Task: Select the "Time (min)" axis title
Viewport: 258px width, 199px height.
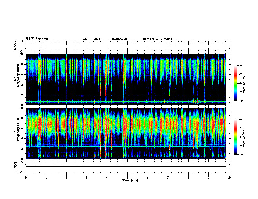Action: point(130,180)
